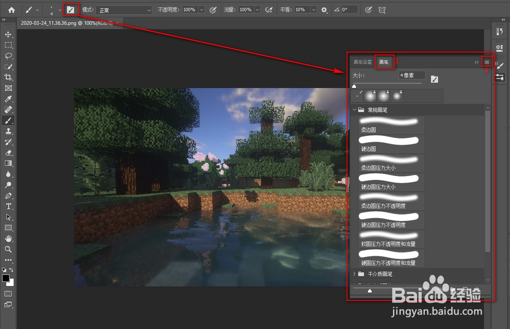The image size is (510, 329).
Task: Click the background color swatch
Action: click(11, 284)
